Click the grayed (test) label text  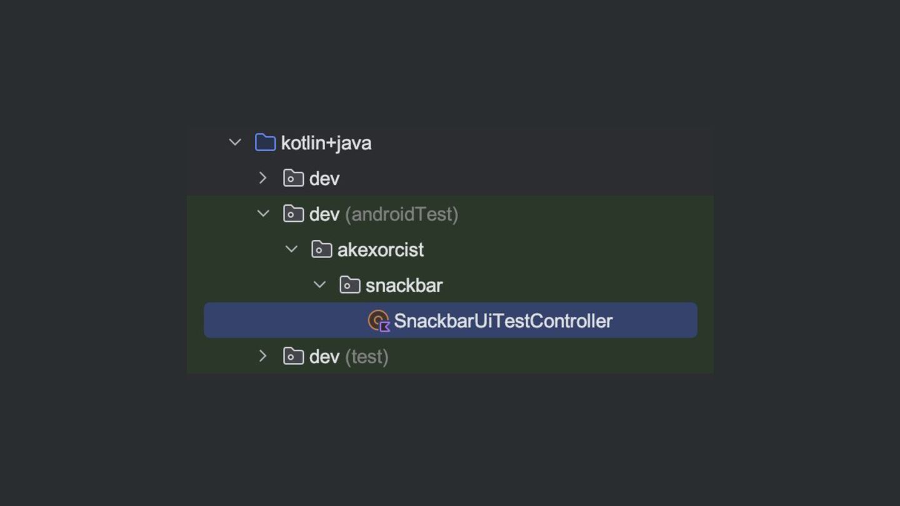(366, 357)
